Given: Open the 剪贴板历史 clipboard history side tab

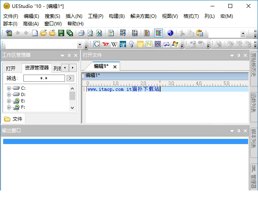Looking at the screenshot, I should [x=254, y=69].
